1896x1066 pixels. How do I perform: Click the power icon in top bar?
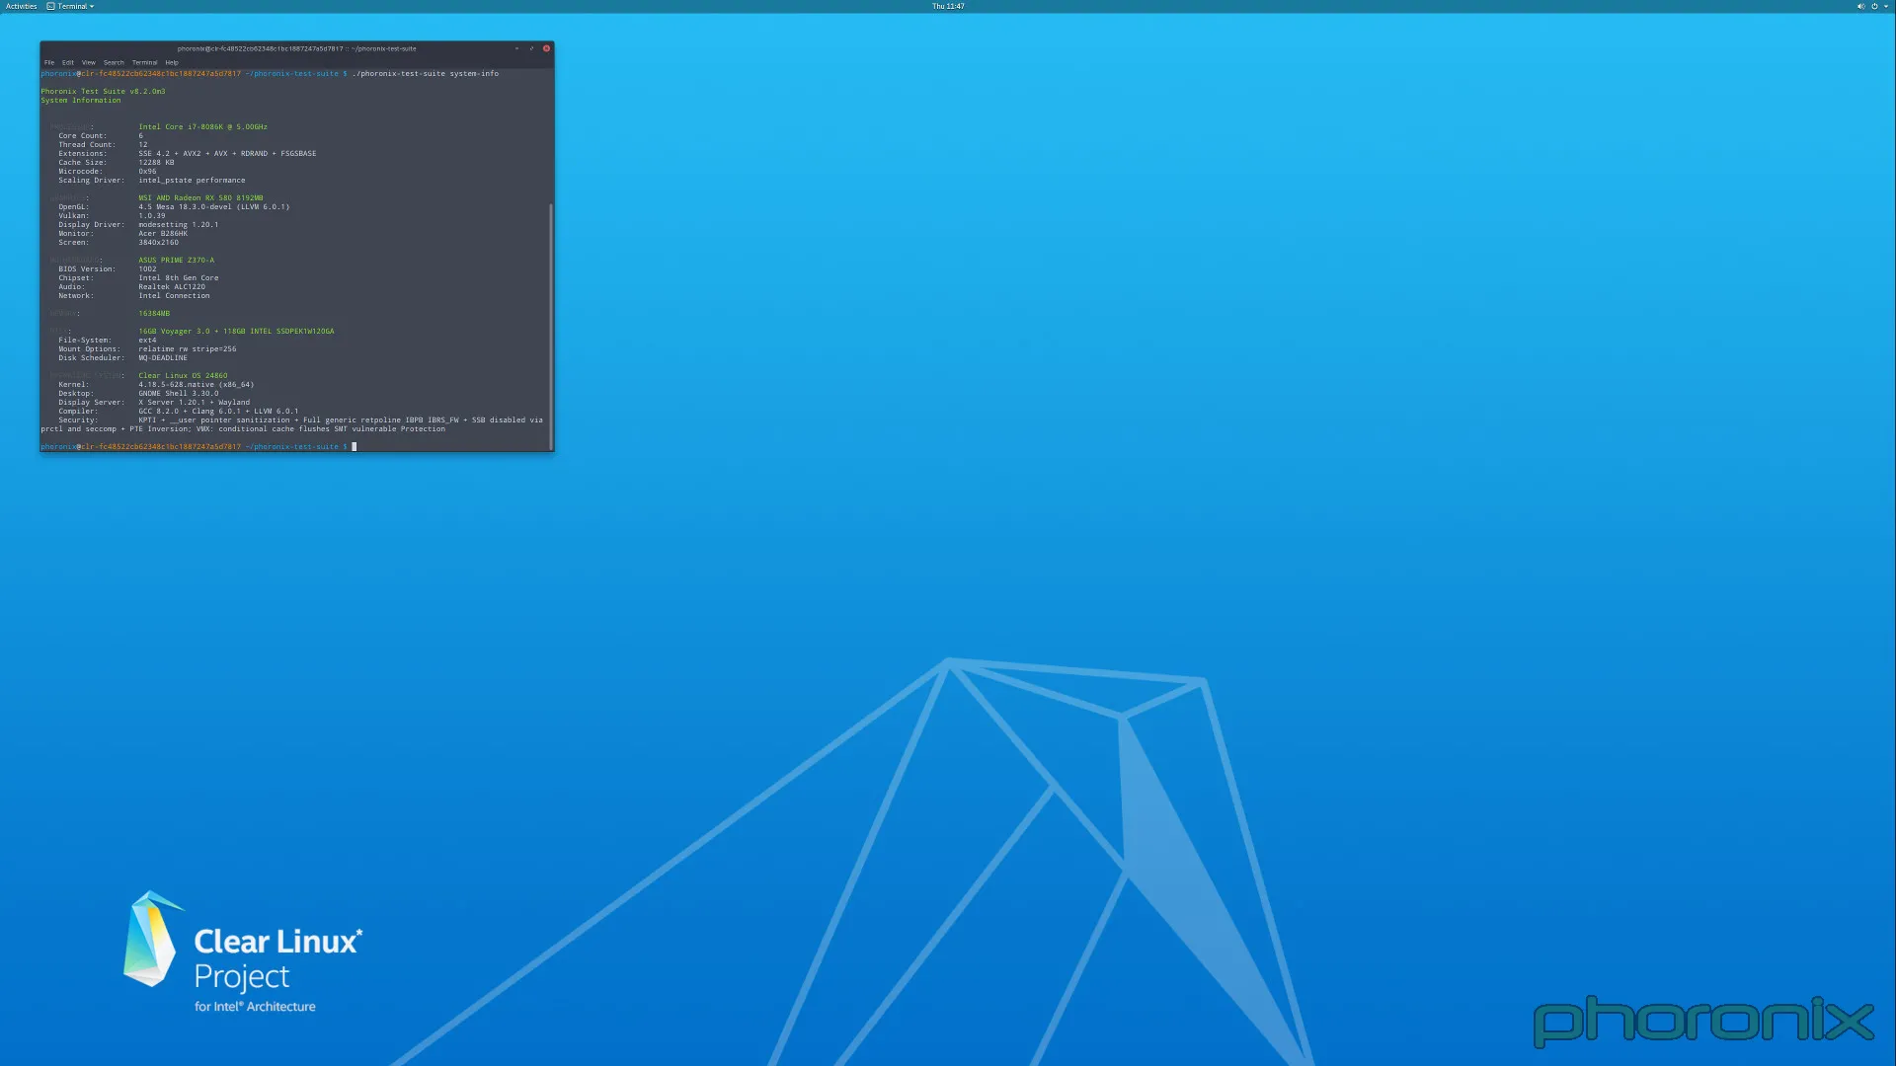1874,6
